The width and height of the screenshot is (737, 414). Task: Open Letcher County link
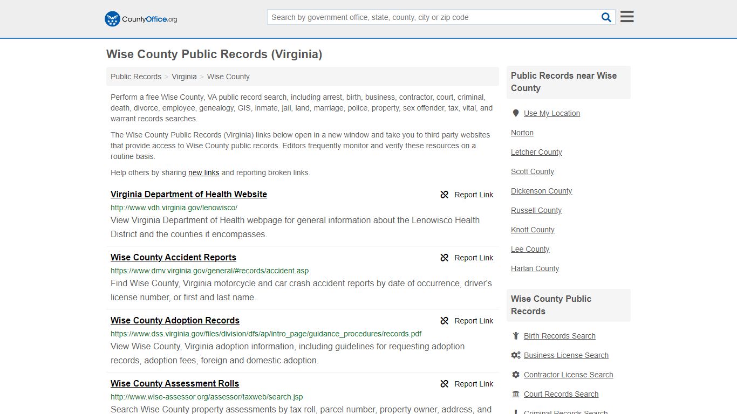(x=536, y=152)
